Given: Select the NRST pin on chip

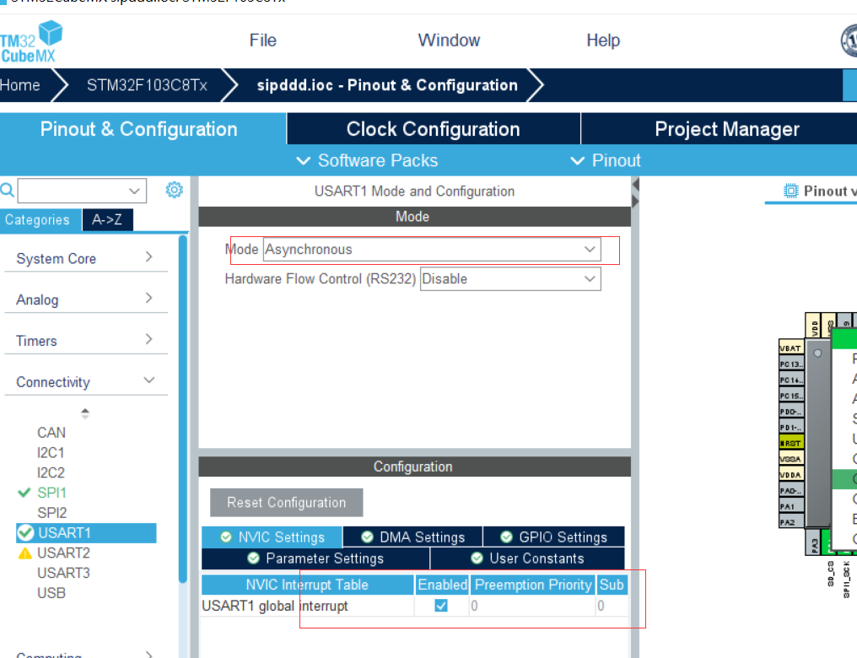Looking at the screenshot, I should click(x=791, y=443).
